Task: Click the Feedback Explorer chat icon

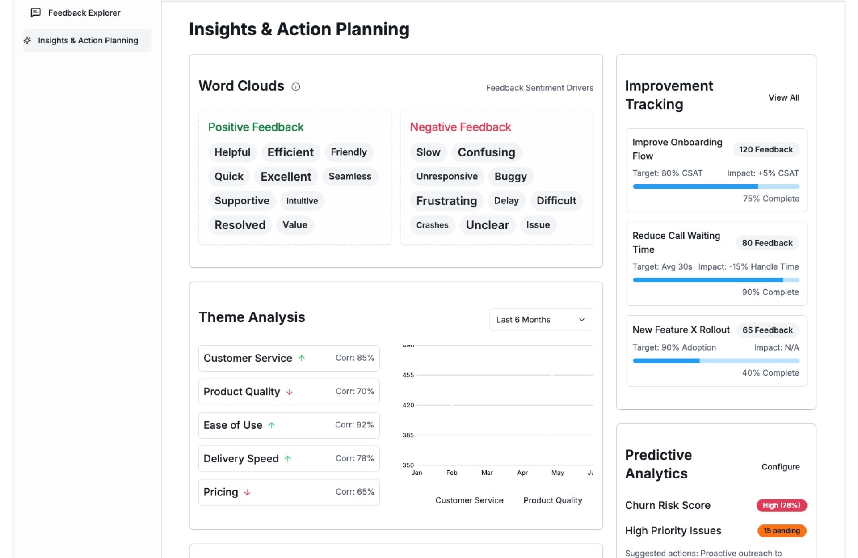Action: pos(36,13)
